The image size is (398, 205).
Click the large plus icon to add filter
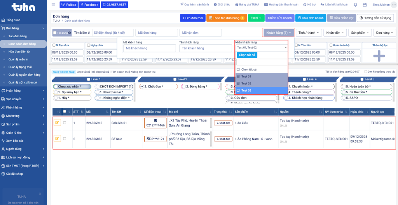pyautogui.click(x=379, y=56)
